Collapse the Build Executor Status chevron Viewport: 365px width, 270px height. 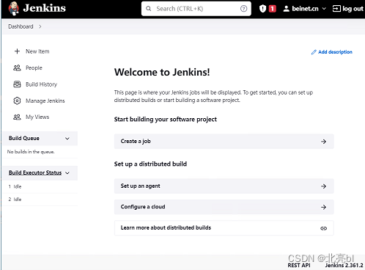67,173
